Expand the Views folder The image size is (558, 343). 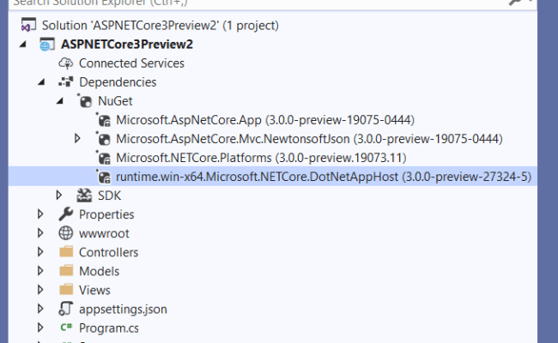tap(40, 289)
